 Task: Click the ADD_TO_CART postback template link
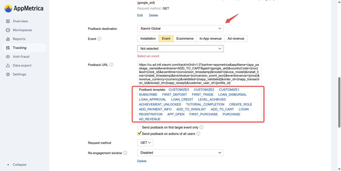[222, 109]
